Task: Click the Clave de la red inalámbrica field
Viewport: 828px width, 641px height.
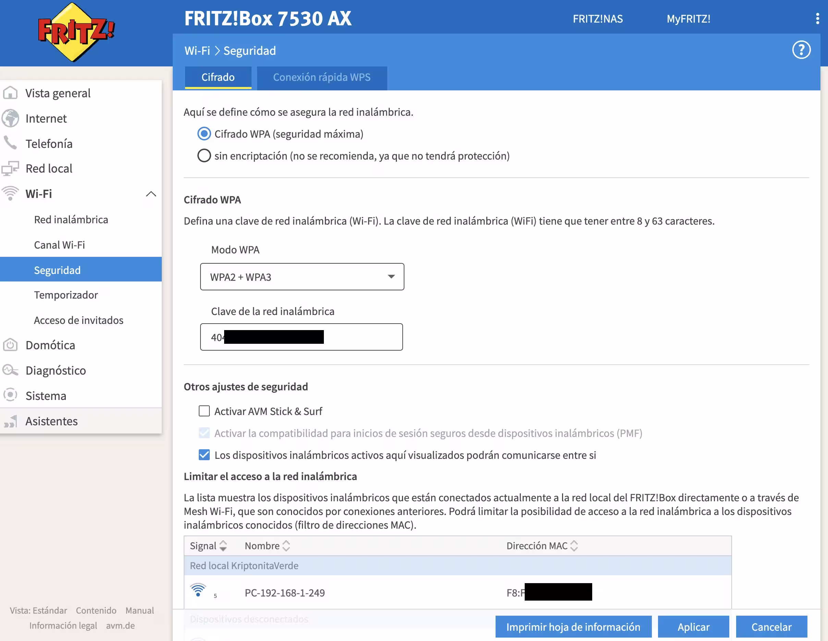Action: pyautogui.click(x=301, y=337)
